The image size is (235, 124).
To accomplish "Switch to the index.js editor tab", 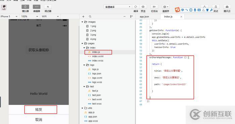I will pos(168,17).
